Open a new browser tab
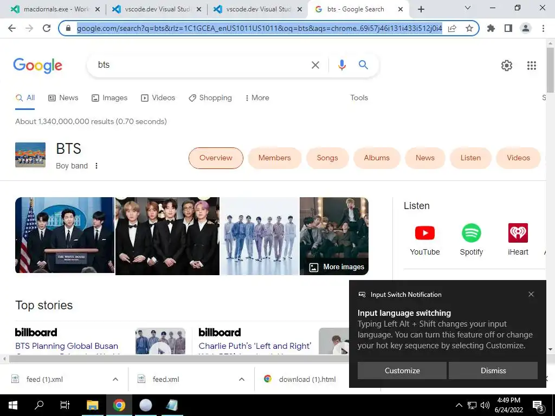The width and height of the screenshot is (555, 416). pos(421,10)
